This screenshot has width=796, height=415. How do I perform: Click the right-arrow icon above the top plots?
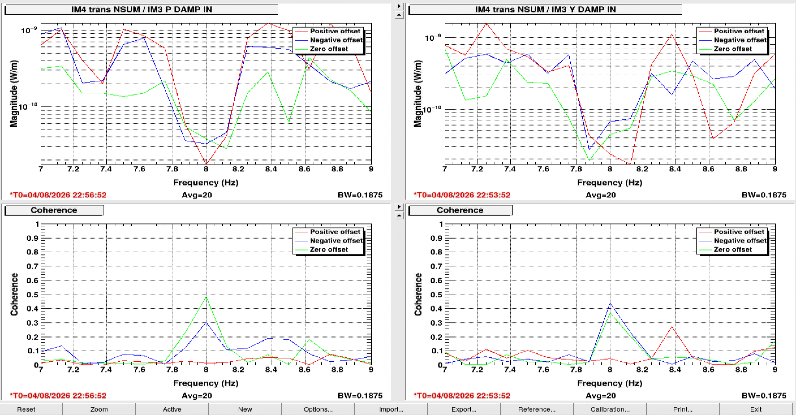pyautogui.click(x=399, y=6)
